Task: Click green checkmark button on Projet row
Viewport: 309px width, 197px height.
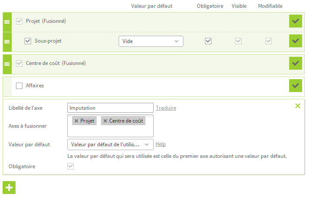Action: (295, 21)
